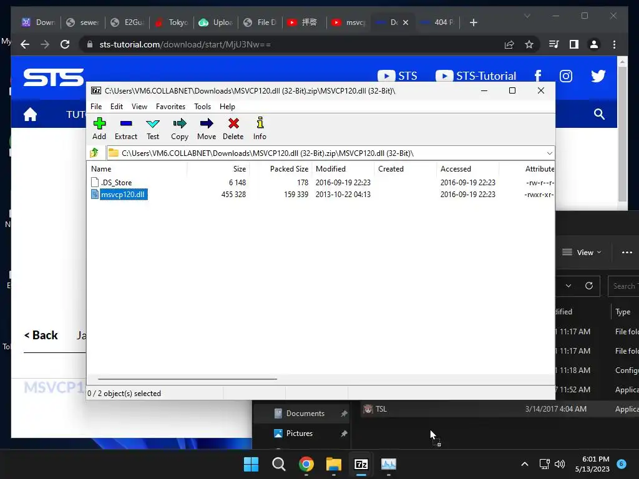Switch to the E2Gu tab
The width and height of the screenshot is (639, 479).
coord(127,22)
